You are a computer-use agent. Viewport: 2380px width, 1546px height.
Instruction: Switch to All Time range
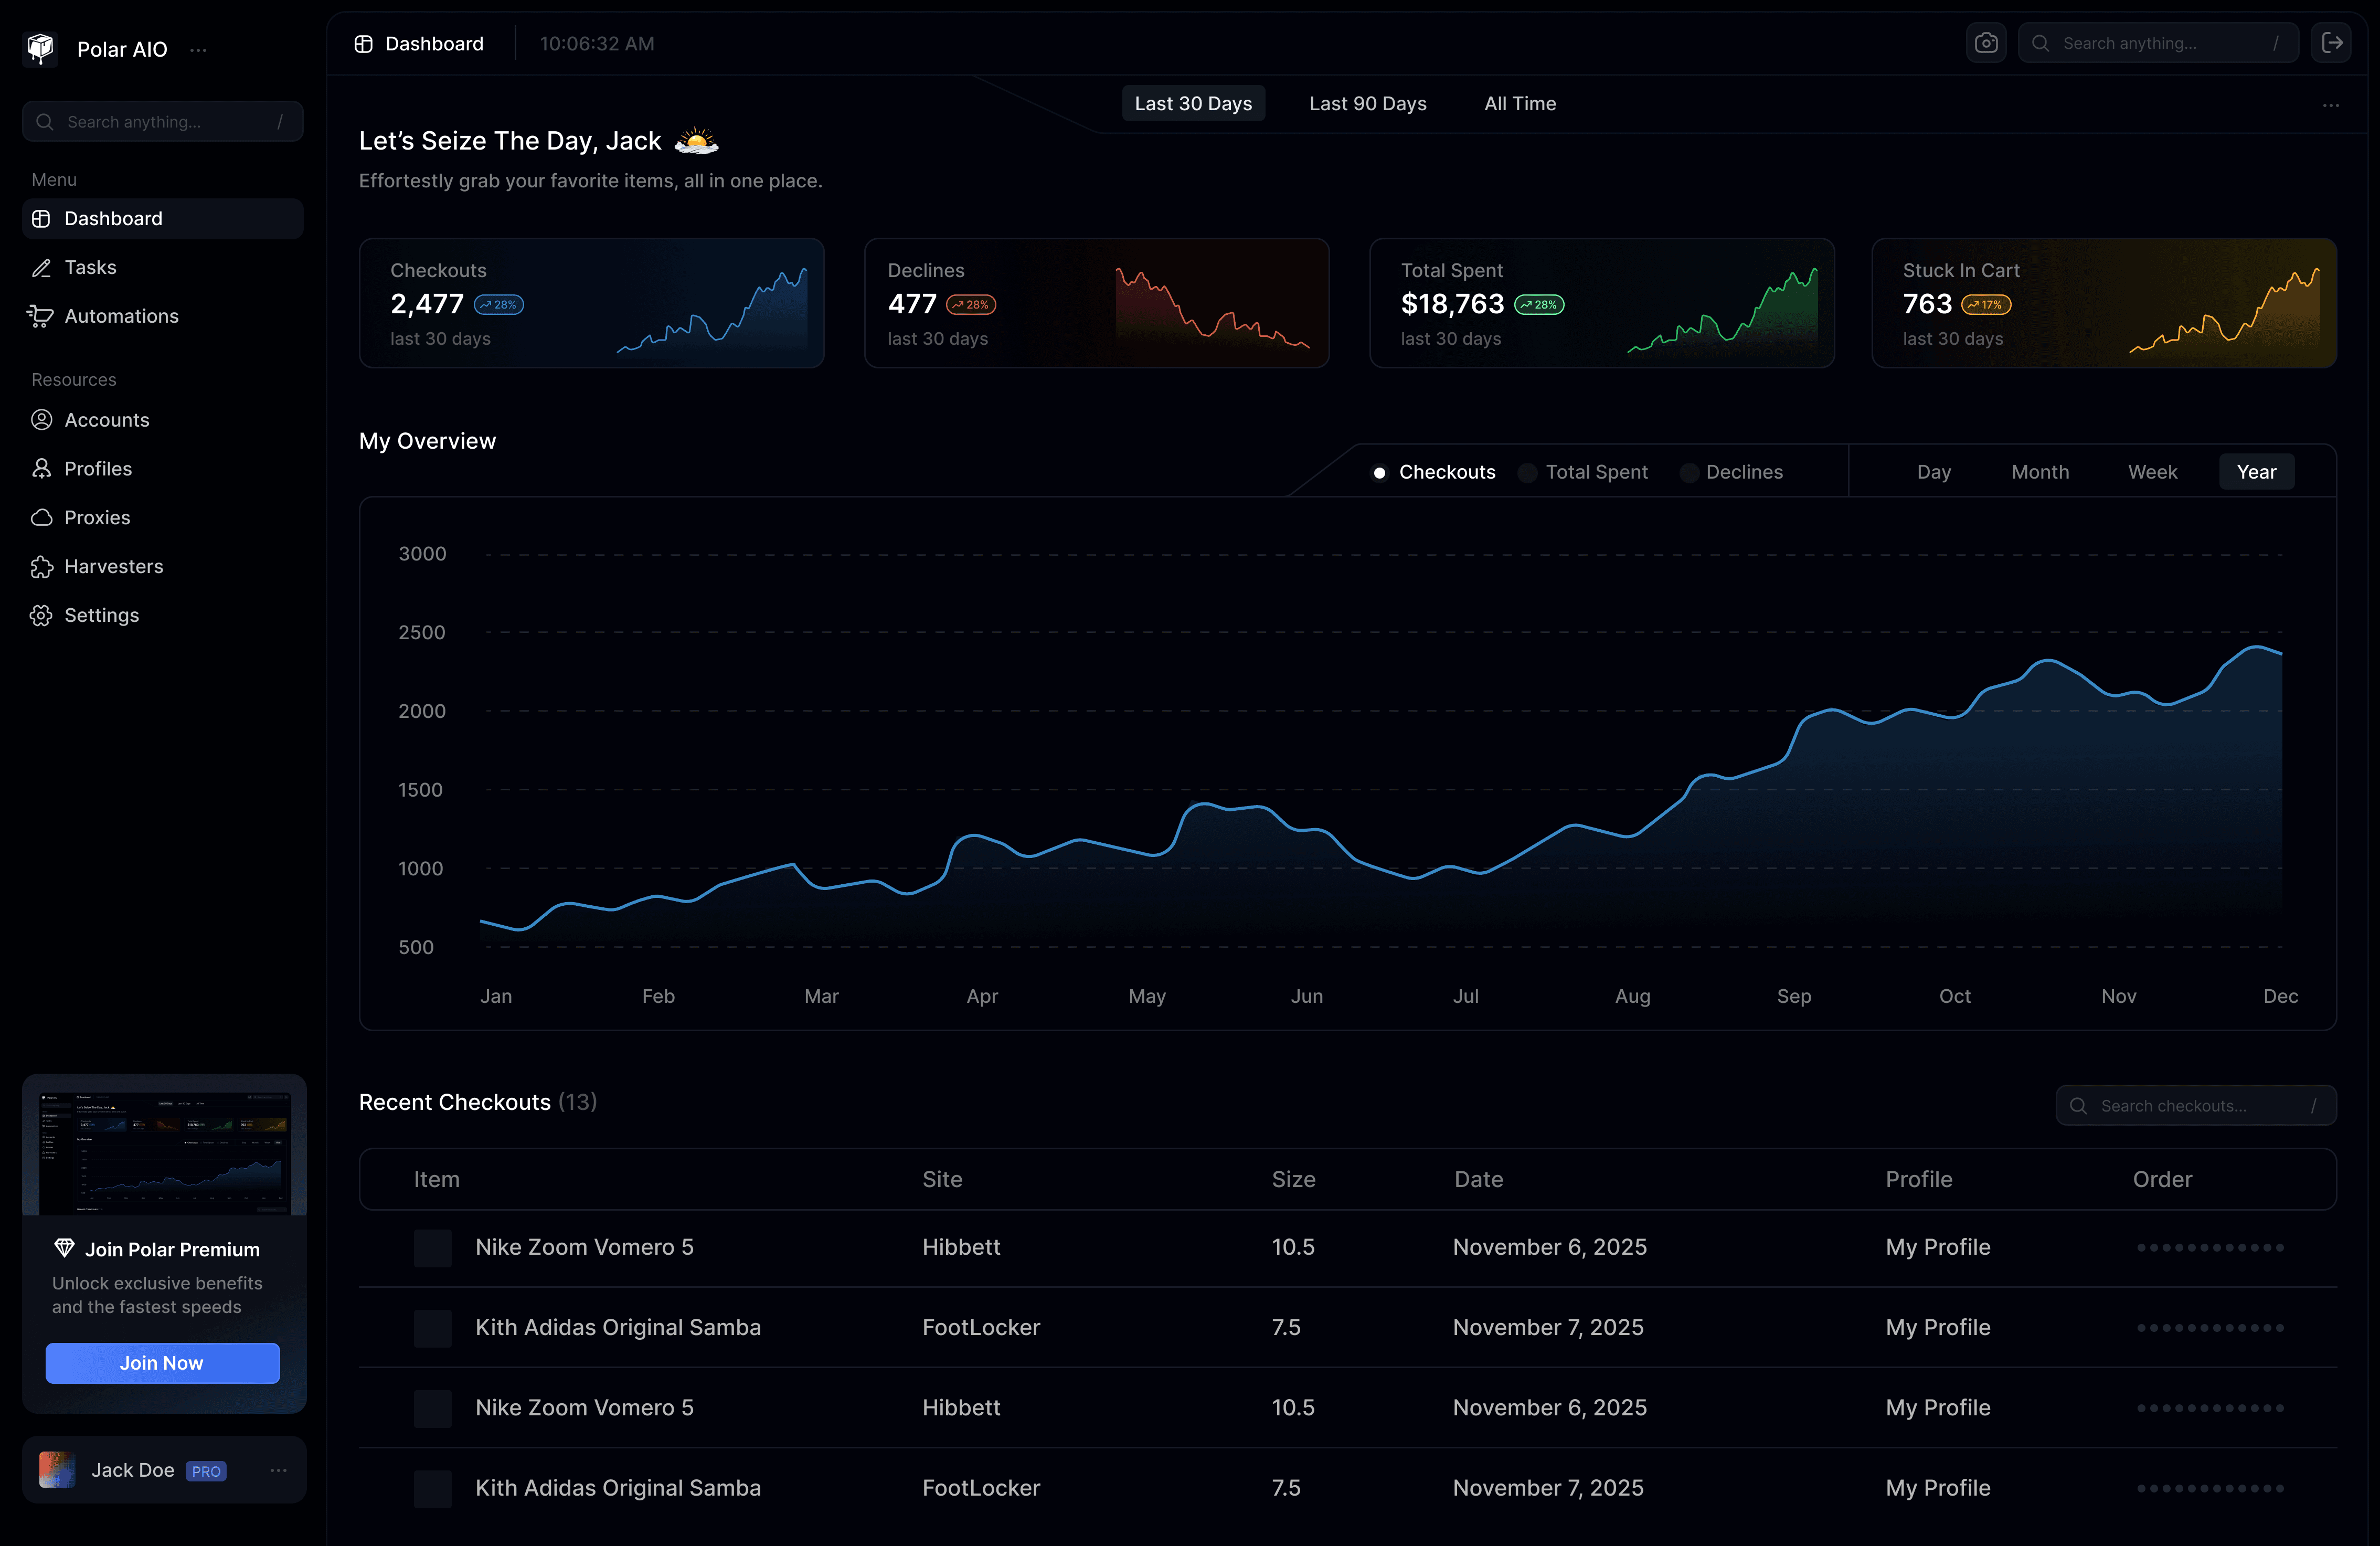(x=1519, y=104)
